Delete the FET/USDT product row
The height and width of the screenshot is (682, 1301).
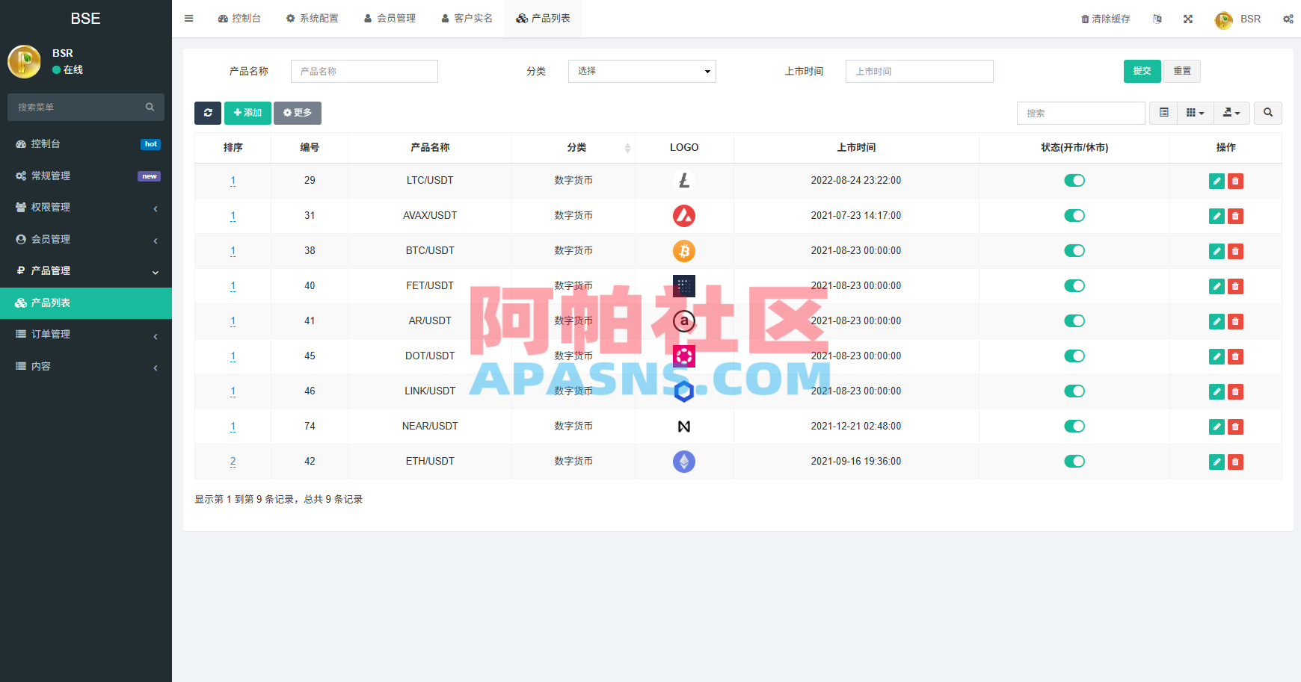(x=1235, y=286)
